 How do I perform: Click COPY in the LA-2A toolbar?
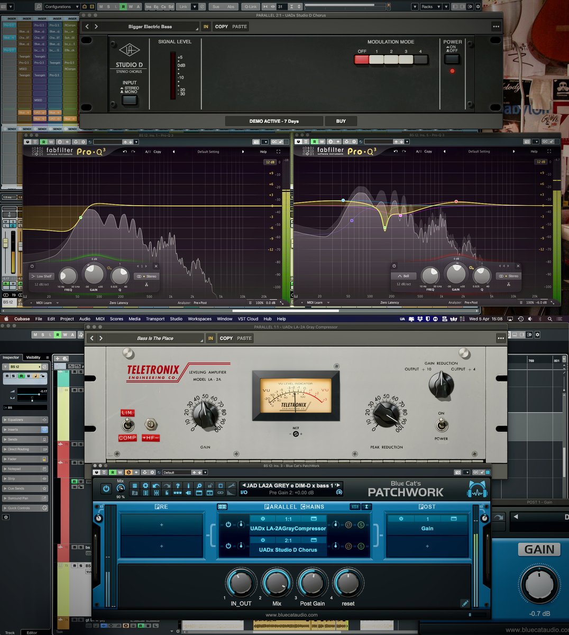(x=226, y=338)
